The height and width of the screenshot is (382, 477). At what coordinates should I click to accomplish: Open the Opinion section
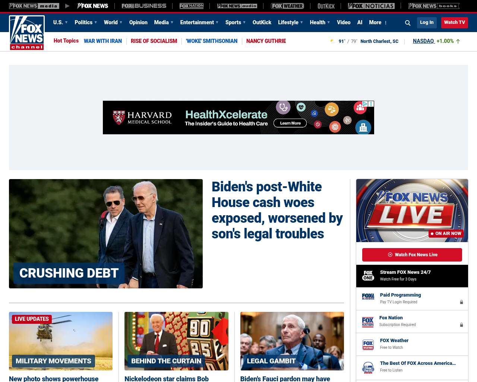(x=138, y=22)
